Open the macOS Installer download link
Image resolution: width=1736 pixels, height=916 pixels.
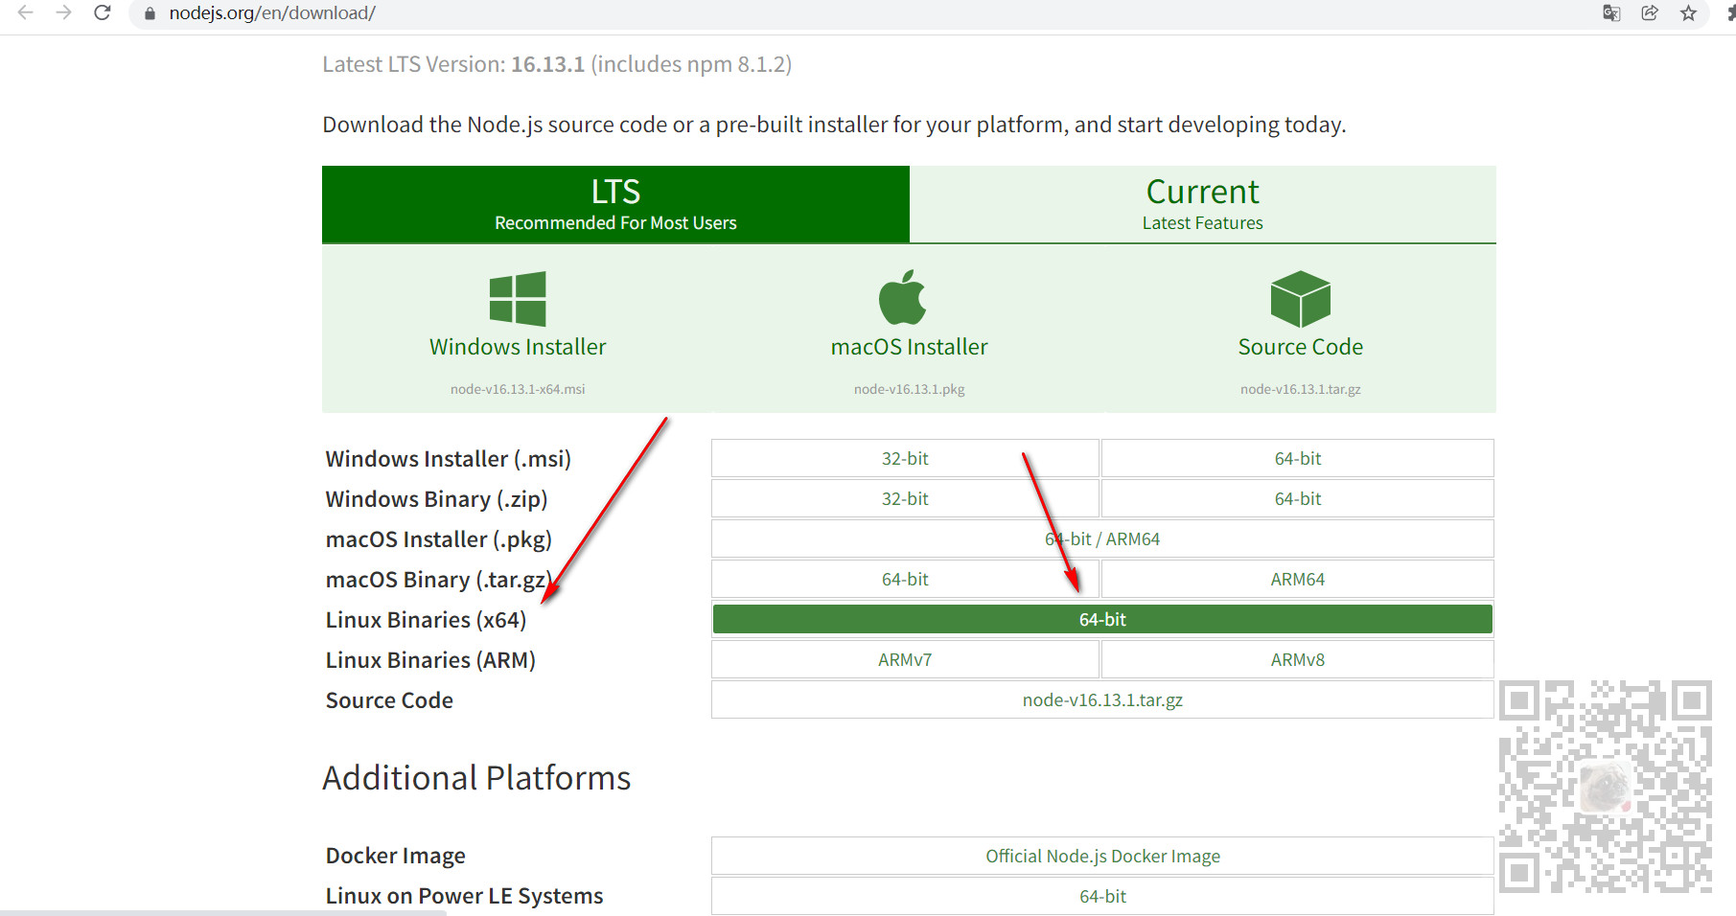coord(910,347)
